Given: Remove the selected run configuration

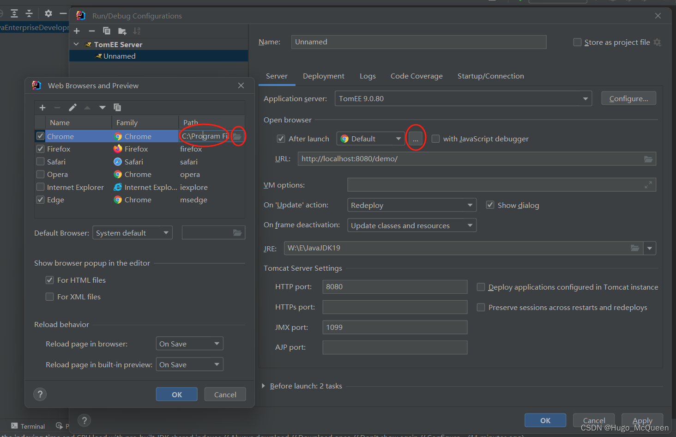Looking at the screenshot, I should tap(92, 31).
